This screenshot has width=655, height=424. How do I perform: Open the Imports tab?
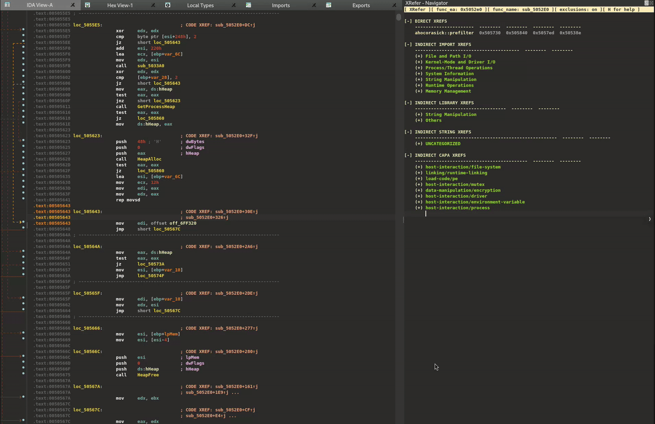pyautogui.click(x=281, y=5)
